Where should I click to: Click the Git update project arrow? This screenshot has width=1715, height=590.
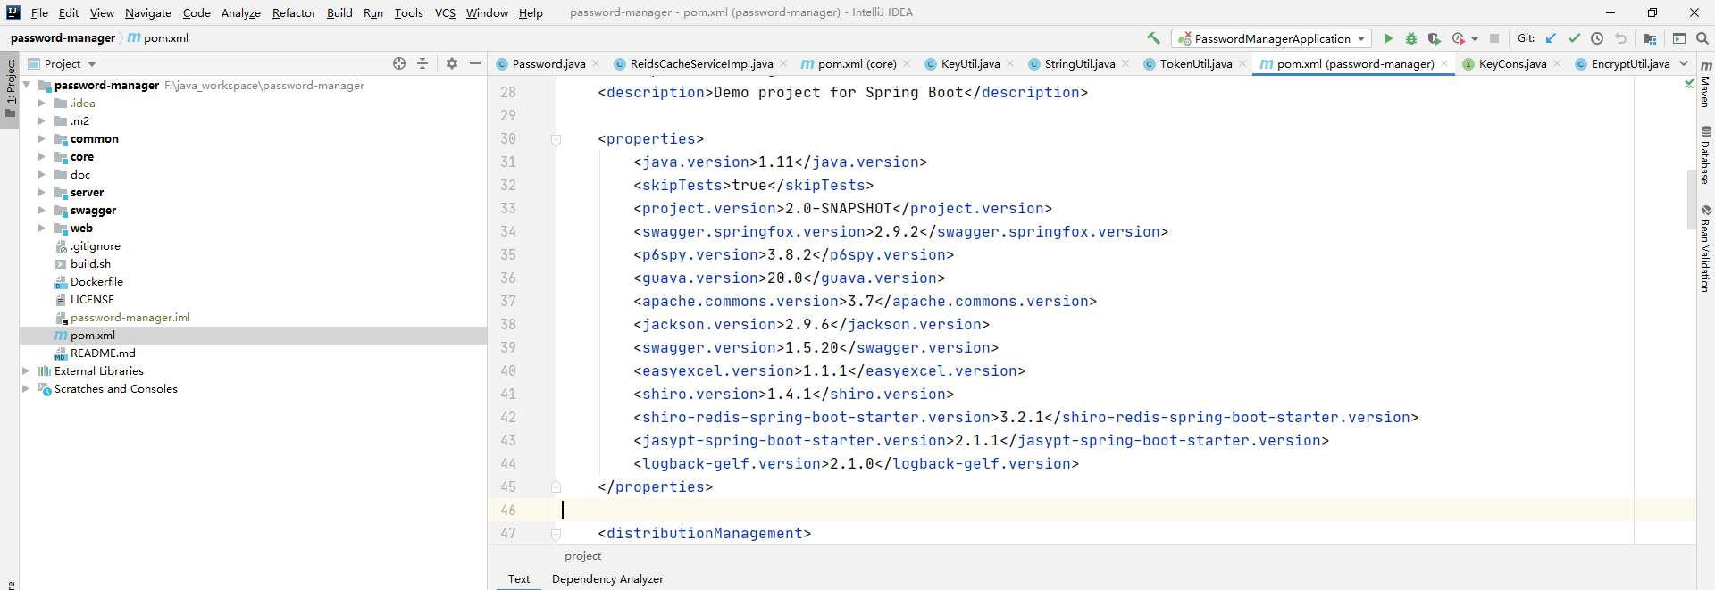click(x=1551, y=38)
